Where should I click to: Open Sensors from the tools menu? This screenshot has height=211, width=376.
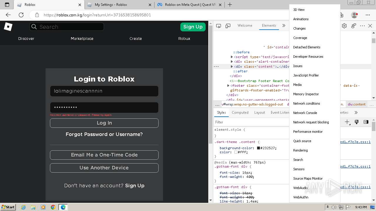(x=315, y=169)
